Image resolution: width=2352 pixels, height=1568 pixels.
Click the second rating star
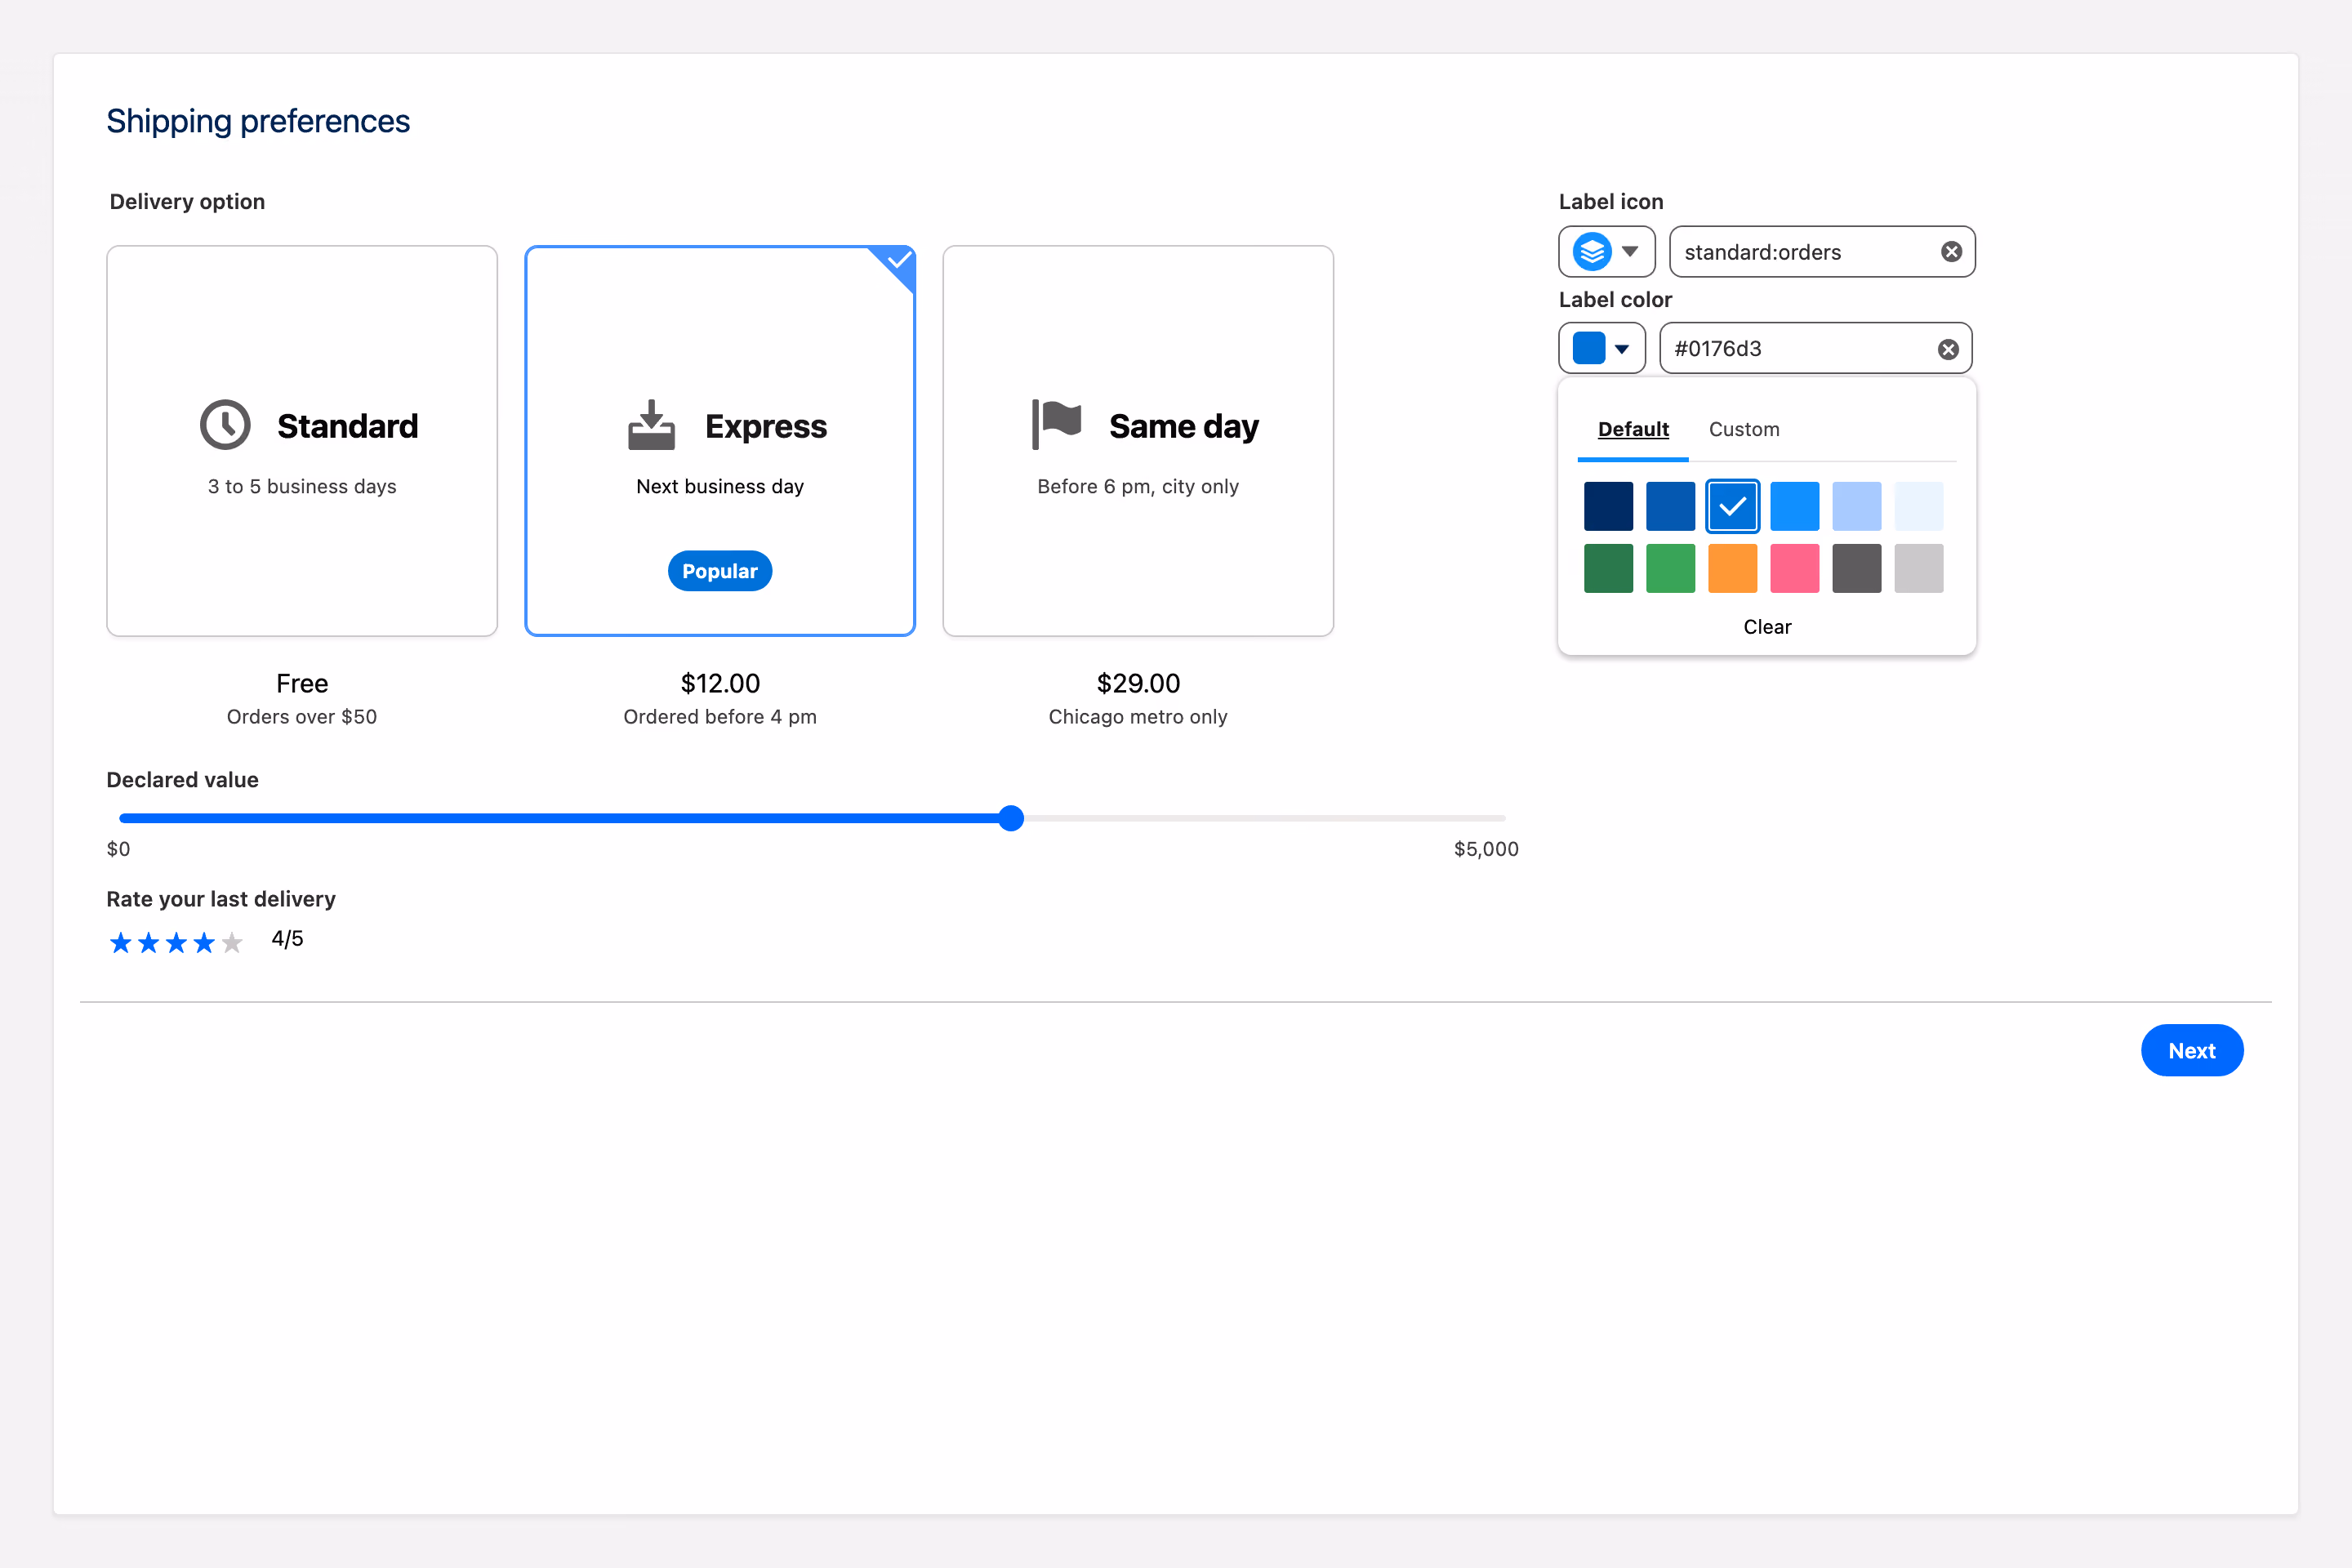pos(149,942)
